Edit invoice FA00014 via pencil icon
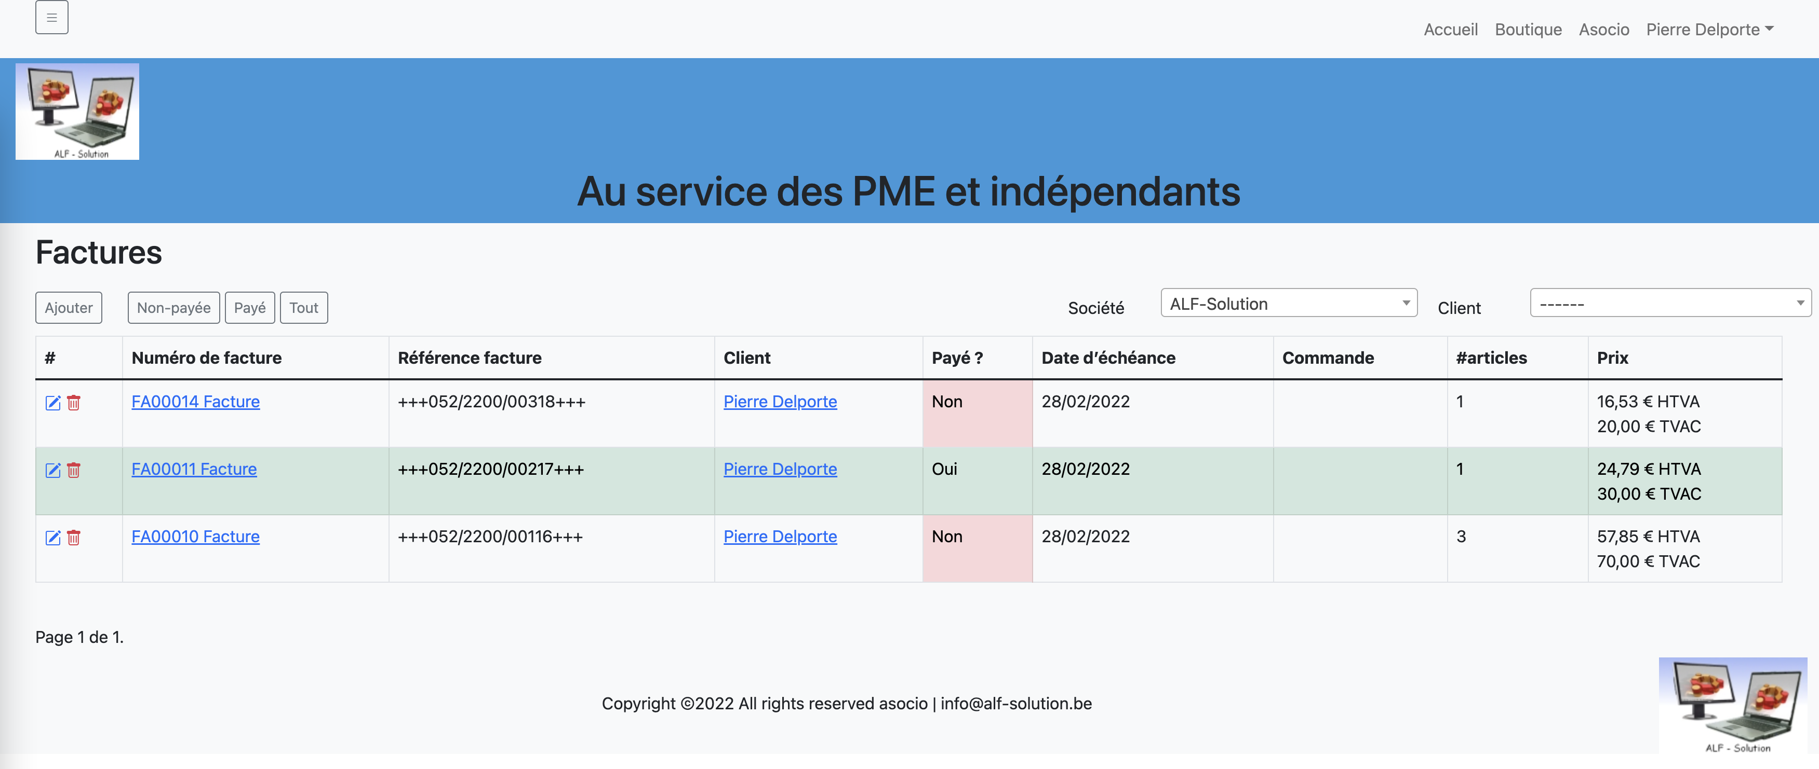This screenshot has width=1819, height=769. pos(53,403)
